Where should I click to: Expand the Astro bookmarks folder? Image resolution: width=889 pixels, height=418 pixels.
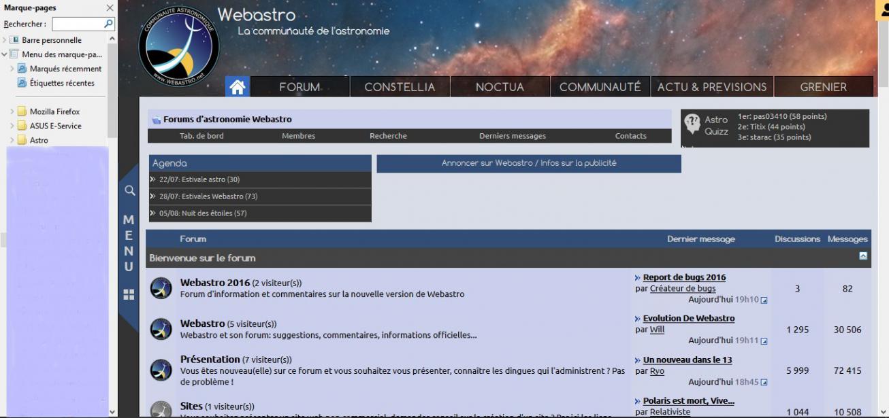tap(12, 140)
